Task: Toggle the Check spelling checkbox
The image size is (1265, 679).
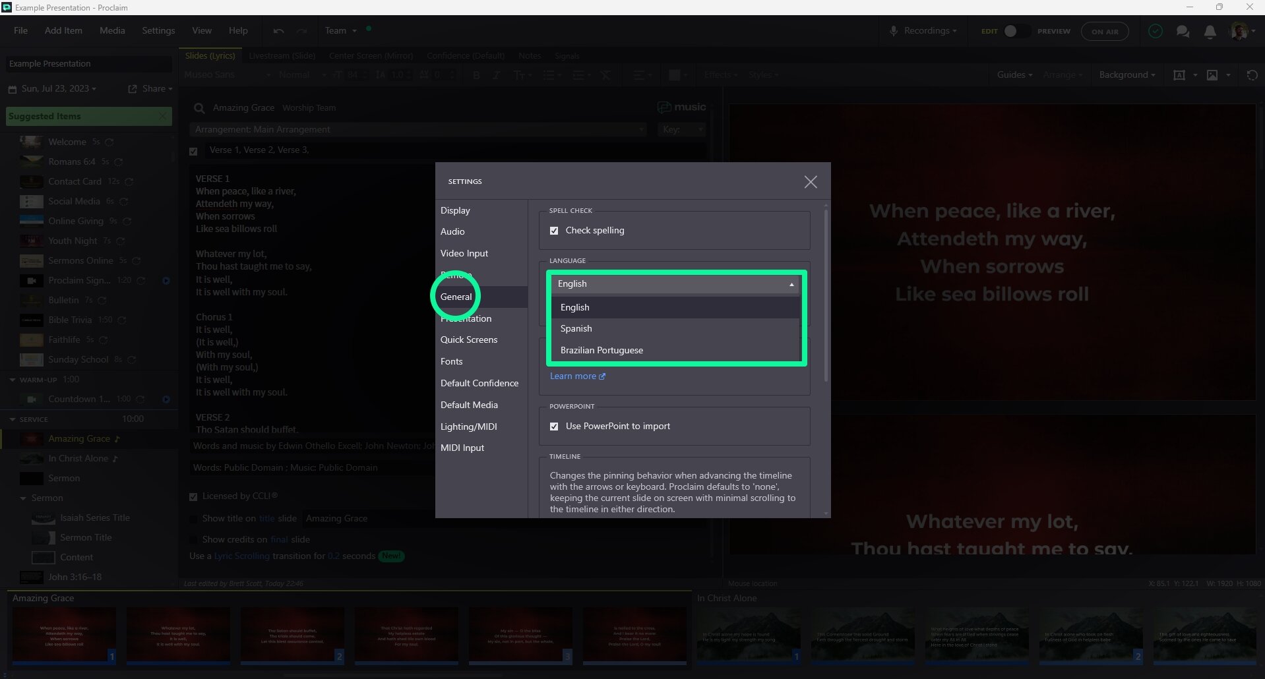Action: [x=554, y=231]
